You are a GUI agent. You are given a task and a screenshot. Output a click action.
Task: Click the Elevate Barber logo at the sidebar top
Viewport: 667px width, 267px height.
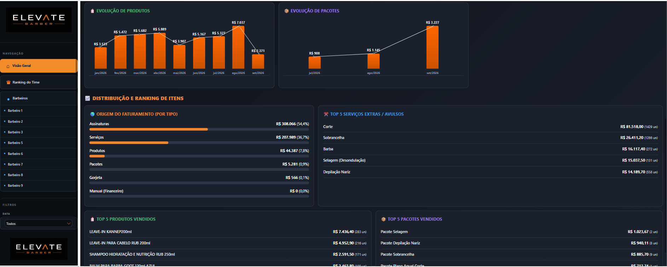pyautogui.click(x=39, y=20)
